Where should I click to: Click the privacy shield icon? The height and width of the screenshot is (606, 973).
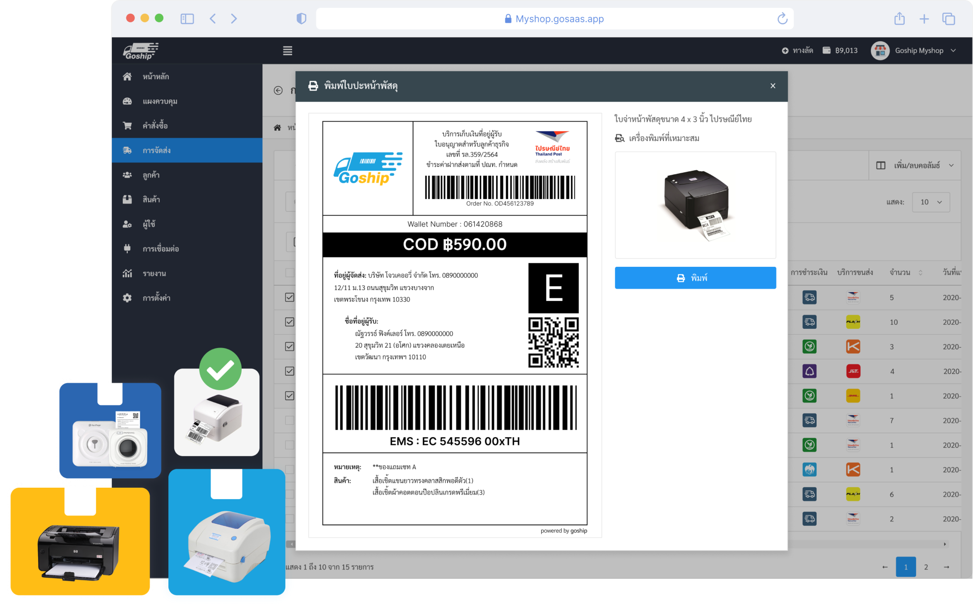301,19
